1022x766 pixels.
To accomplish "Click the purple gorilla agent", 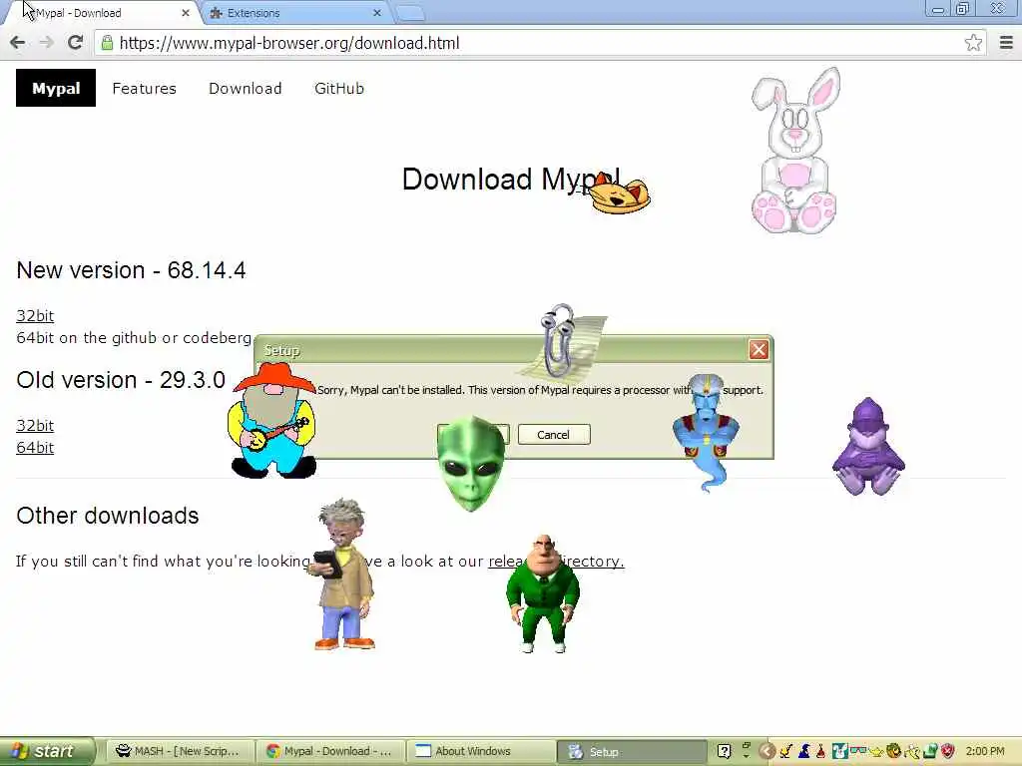I will coord(868,447).
